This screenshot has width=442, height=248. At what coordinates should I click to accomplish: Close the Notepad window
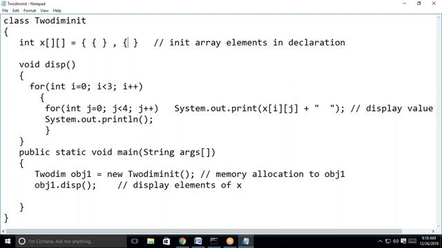(x=434, y=3)
